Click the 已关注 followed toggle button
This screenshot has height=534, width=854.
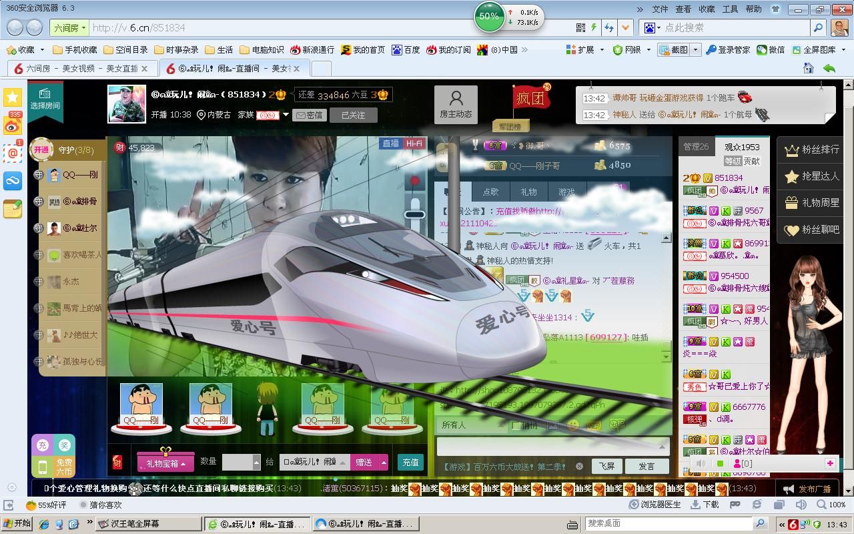tap(353, 115)
